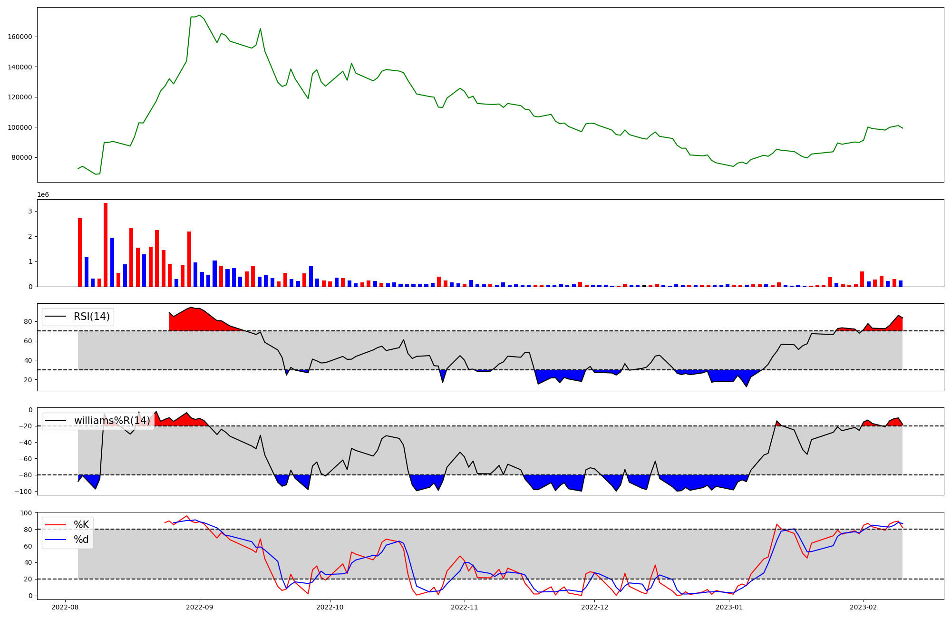
Task: Click the 2022-09 x-axis date label
Action: tap(199, 607)
